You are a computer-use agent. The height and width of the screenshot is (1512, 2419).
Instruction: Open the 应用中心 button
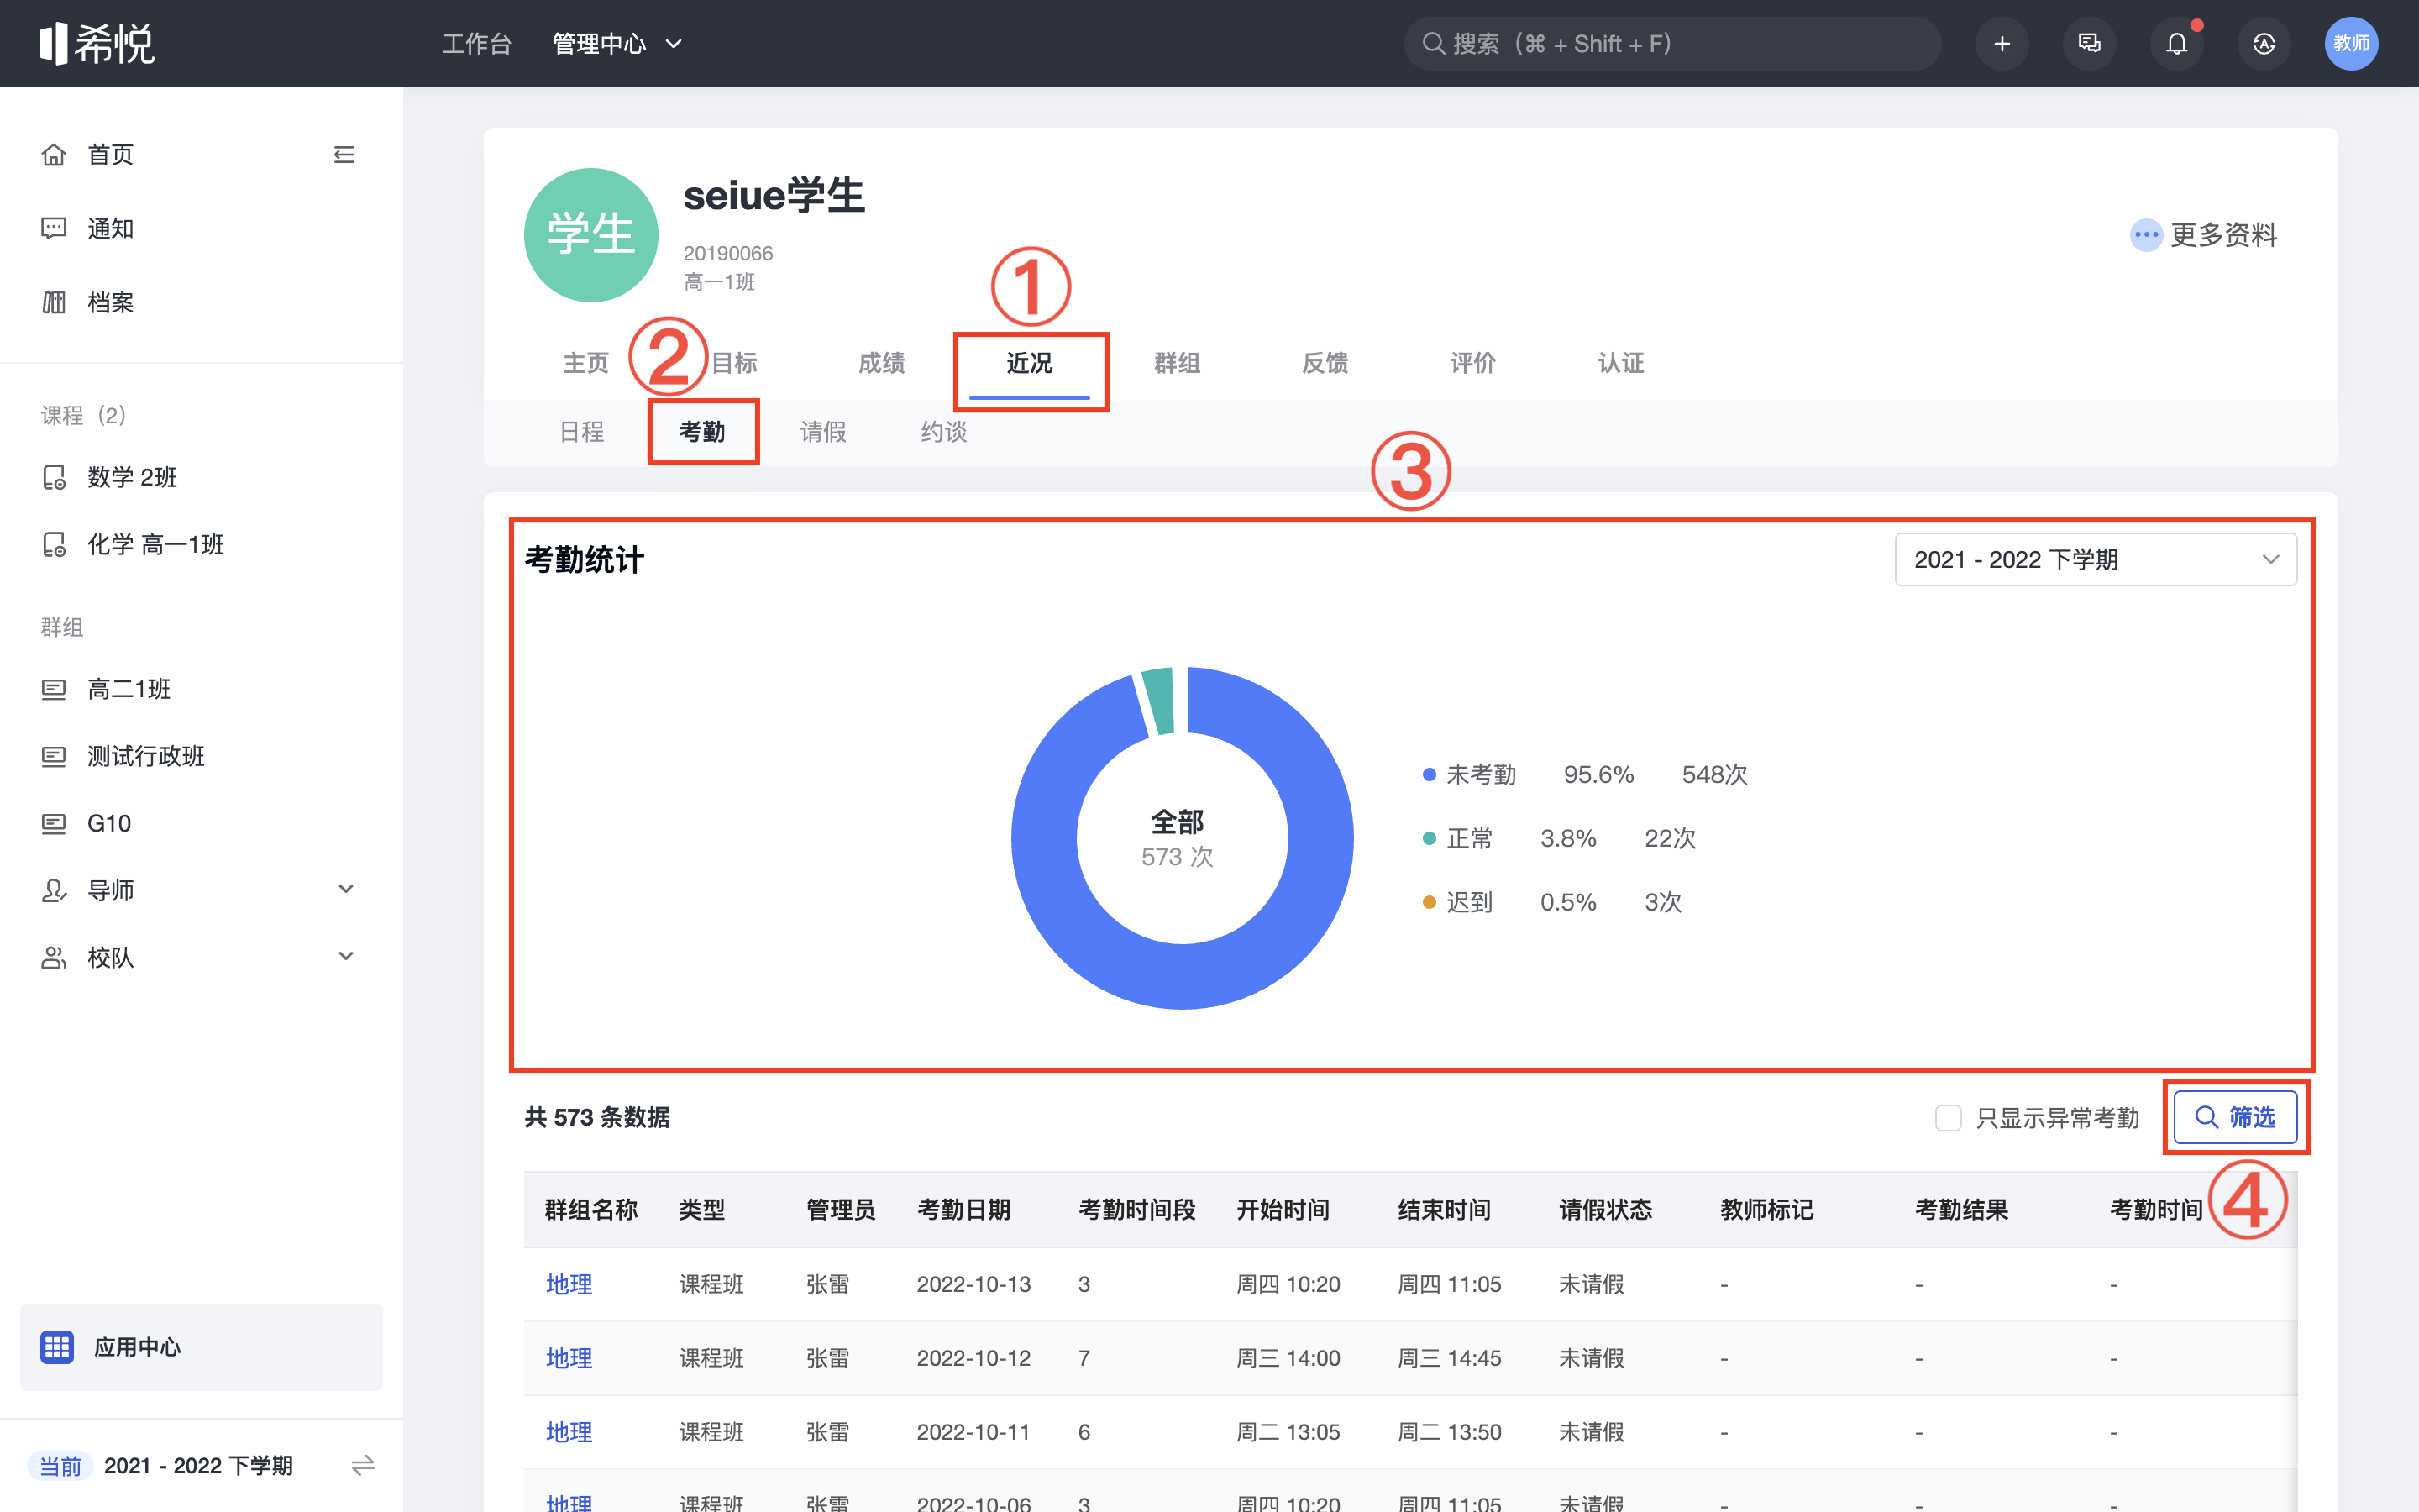[x=201, y=1347]
